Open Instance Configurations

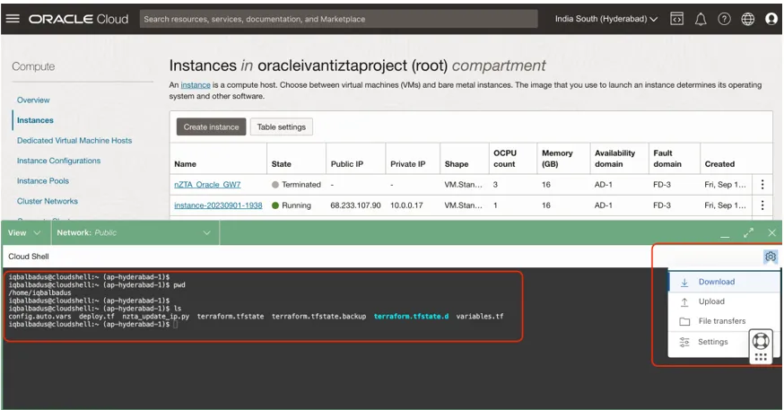pyautogui.click(x=58, y=161)
